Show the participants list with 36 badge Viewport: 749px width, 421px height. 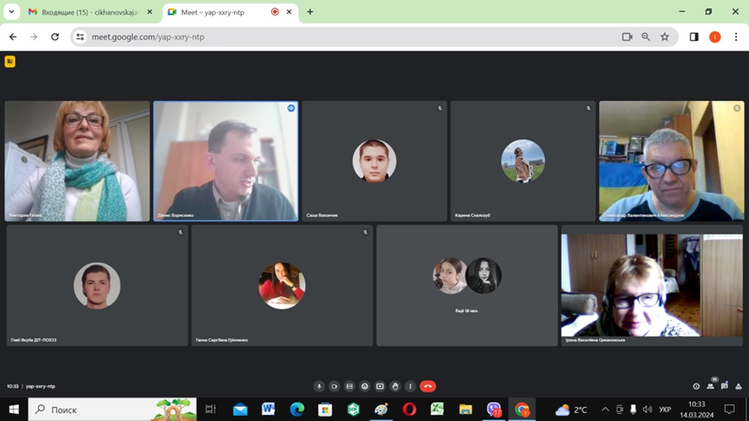[711, 385]
